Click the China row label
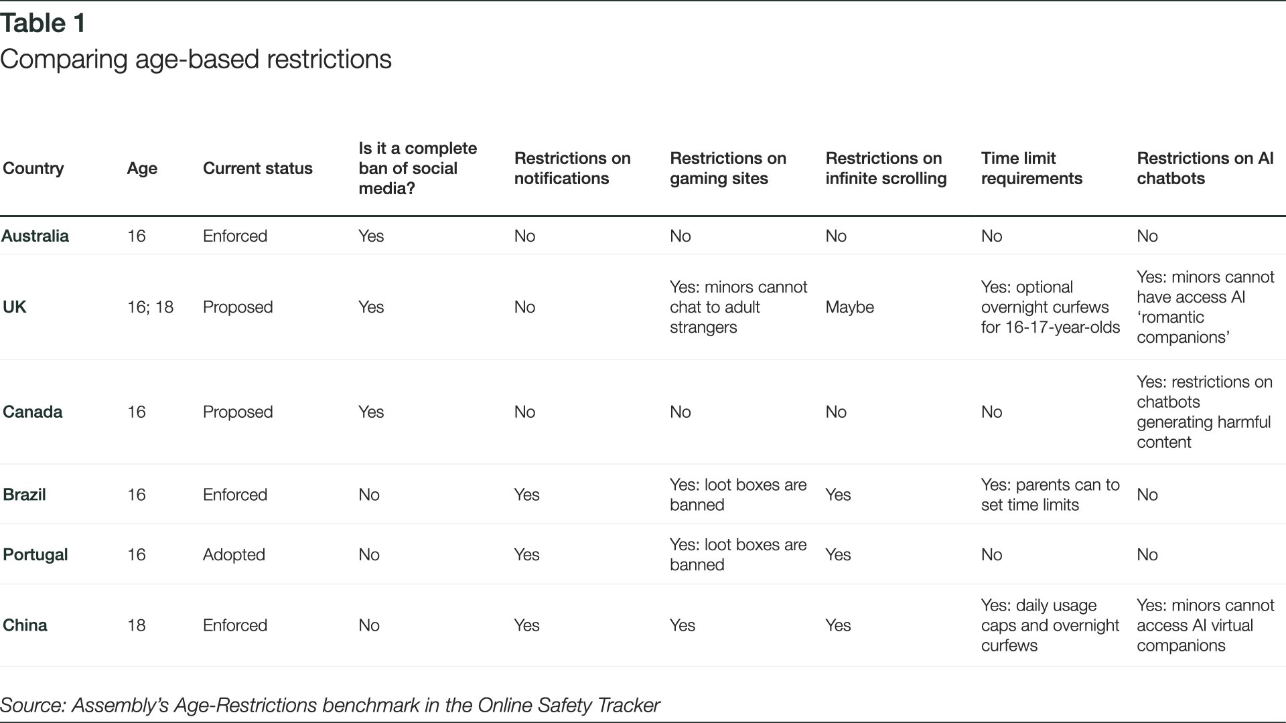Viewport: 1286px width, 723px height. pos(25,625)
